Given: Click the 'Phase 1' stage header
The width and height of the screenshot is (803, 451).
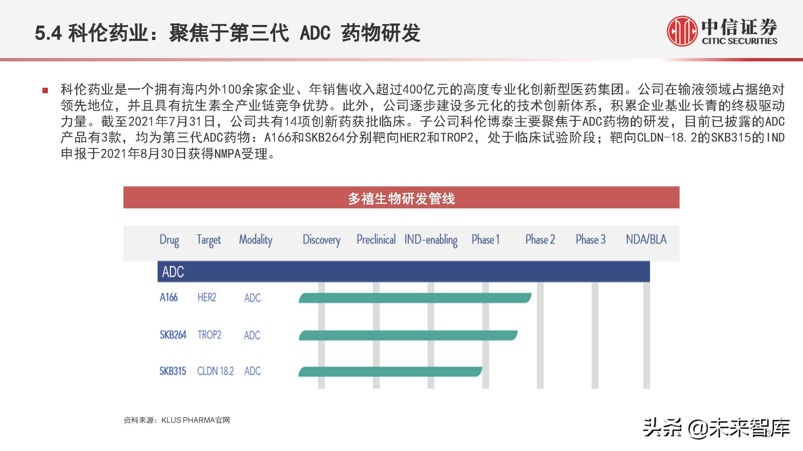Looking at the screenshot, I should click(486, 240).
